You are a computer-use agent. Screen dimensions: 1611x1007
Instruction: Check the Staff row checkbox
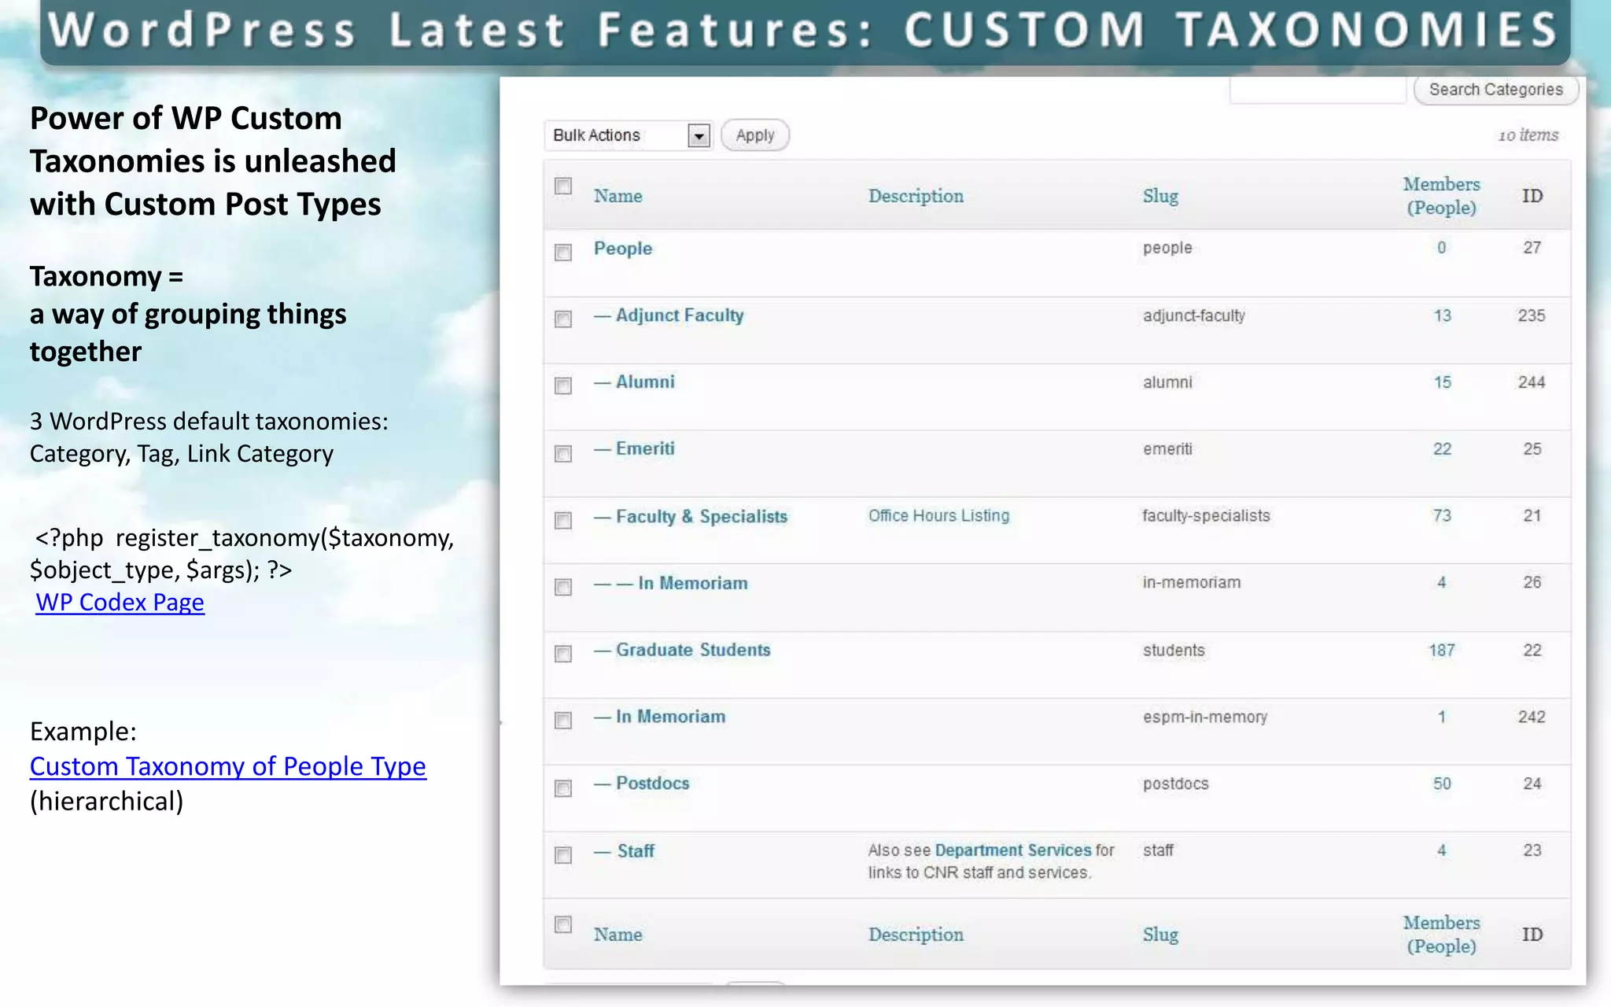[x=563, y=855]
